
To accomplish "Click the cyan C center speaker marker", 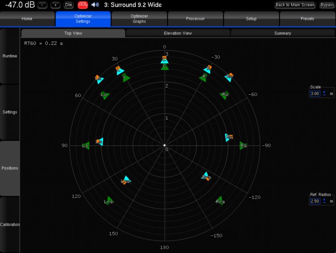I will 164,61.
